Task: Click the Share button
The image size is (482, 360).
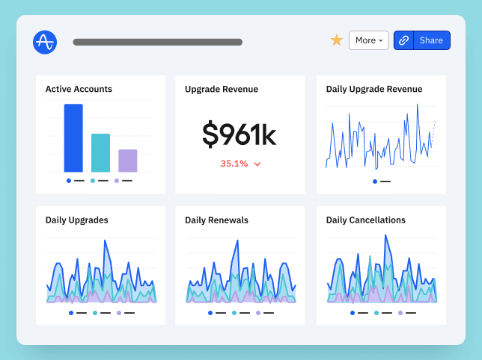Action: click(431, 40)
